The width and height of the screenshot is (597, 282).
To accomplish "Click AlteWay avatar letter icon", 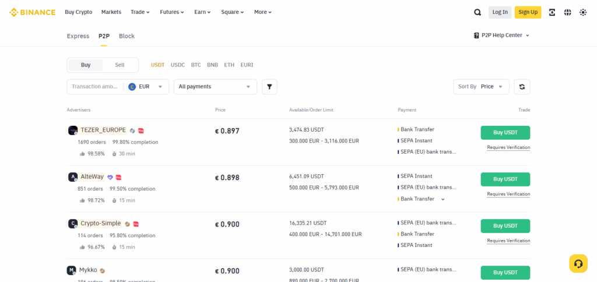I will (x=73, y=177).
